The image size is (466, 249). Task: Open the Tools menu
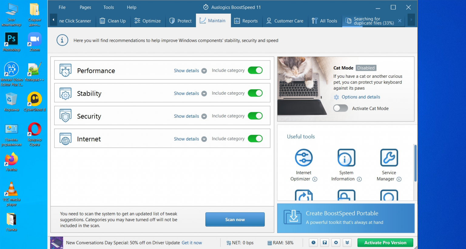[109, 7]
